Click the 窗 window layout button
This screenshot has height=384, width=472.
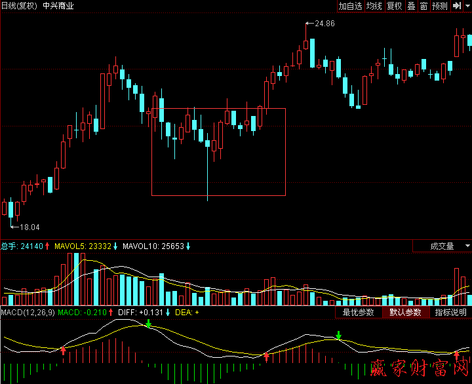[x=424, y=6]
